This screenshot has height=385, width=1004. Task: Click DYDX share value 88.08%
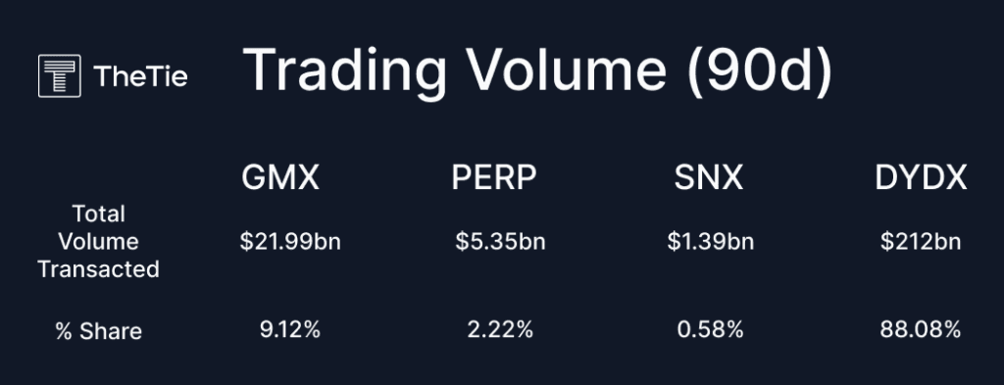pos(920,330)
